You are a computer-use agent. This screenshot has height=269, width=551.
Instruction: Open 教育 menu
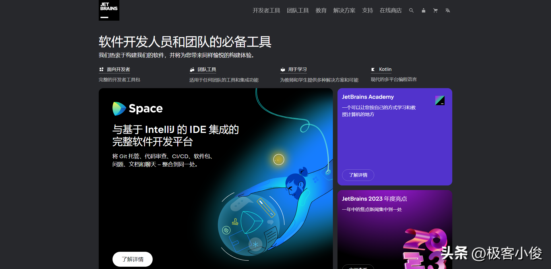[x=321, y=11]
